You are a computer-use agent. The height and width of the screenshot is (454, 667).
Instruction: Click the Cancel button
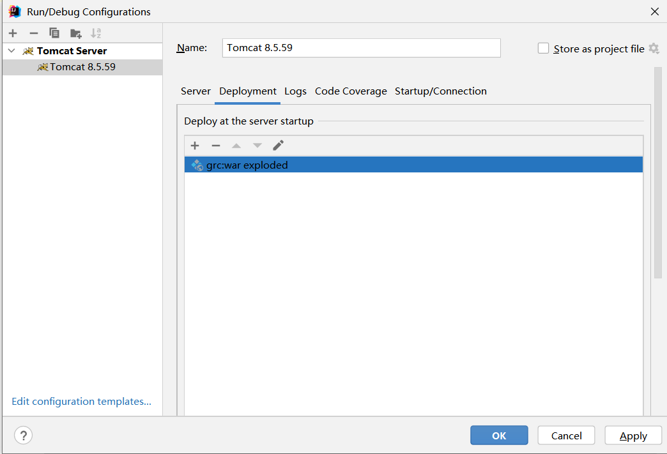click(566, 435)
